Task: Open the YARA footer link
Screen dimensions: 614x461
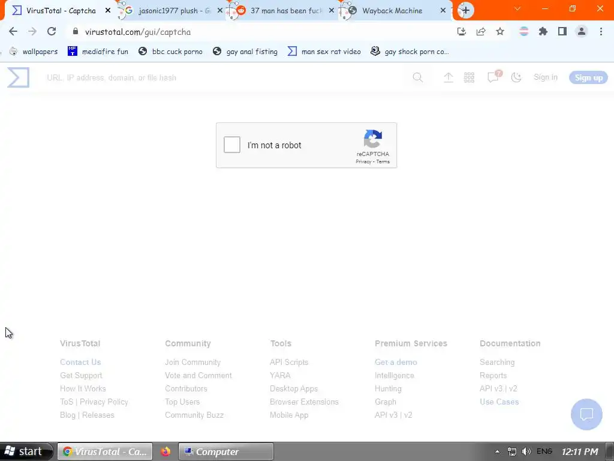Action: click(280, 376)
